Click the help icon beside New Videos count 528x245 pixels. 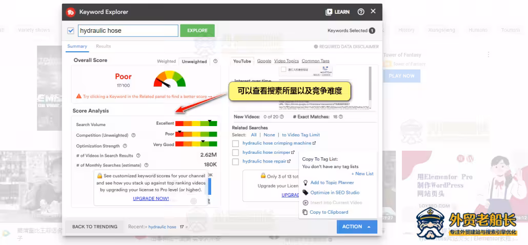coord(282,117)
